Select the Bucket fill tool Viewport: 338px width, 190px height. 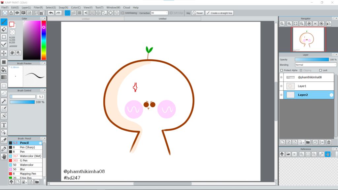pos(4,70)
